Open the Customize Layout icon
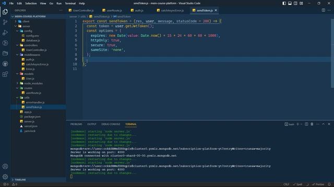 pos(301,4)
